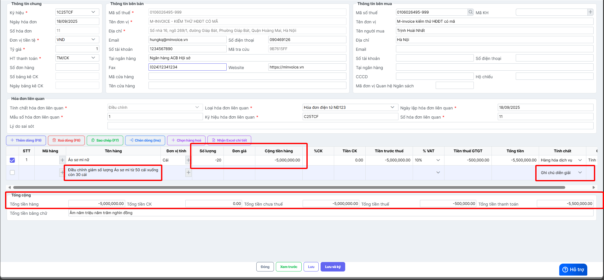Image resolution: width=604 pixels, height=280 pixels.
Task: Tick the checkbox on the second row
Action: [x=12, y=172]
